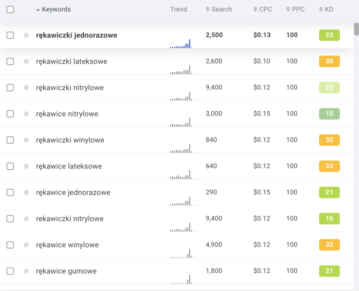Open keyword rękawice nitrylowe
The width and height of the screenshot is (359, 291).
(x=67, y=114)
